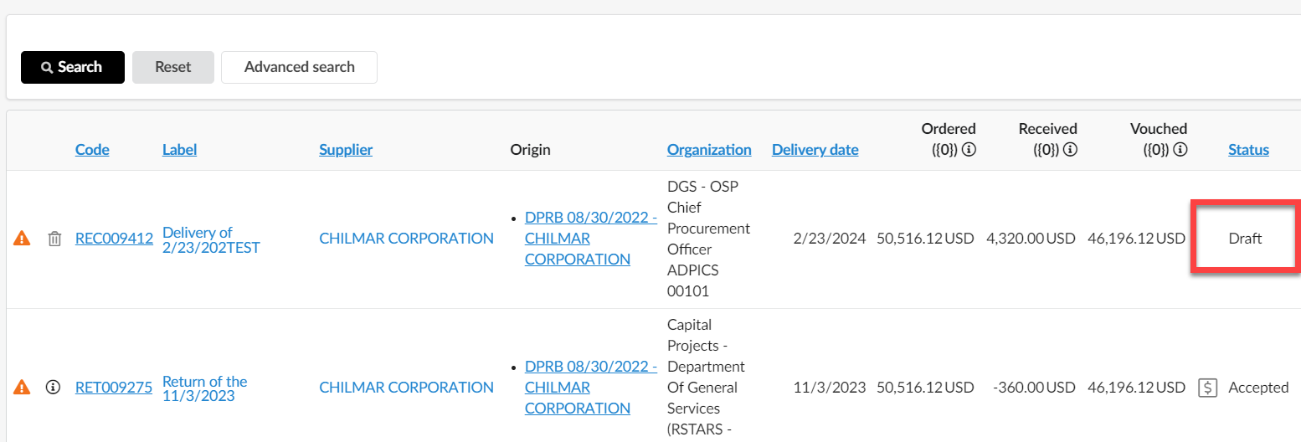This screenshot has width=1301, height=442.
Task: Sort by the Organization column header
Action: 709,150
